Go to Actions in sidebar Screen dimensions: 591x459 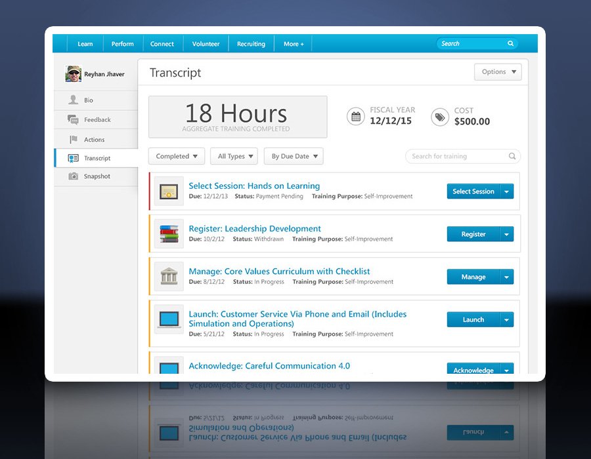click(x=96, y=140)
